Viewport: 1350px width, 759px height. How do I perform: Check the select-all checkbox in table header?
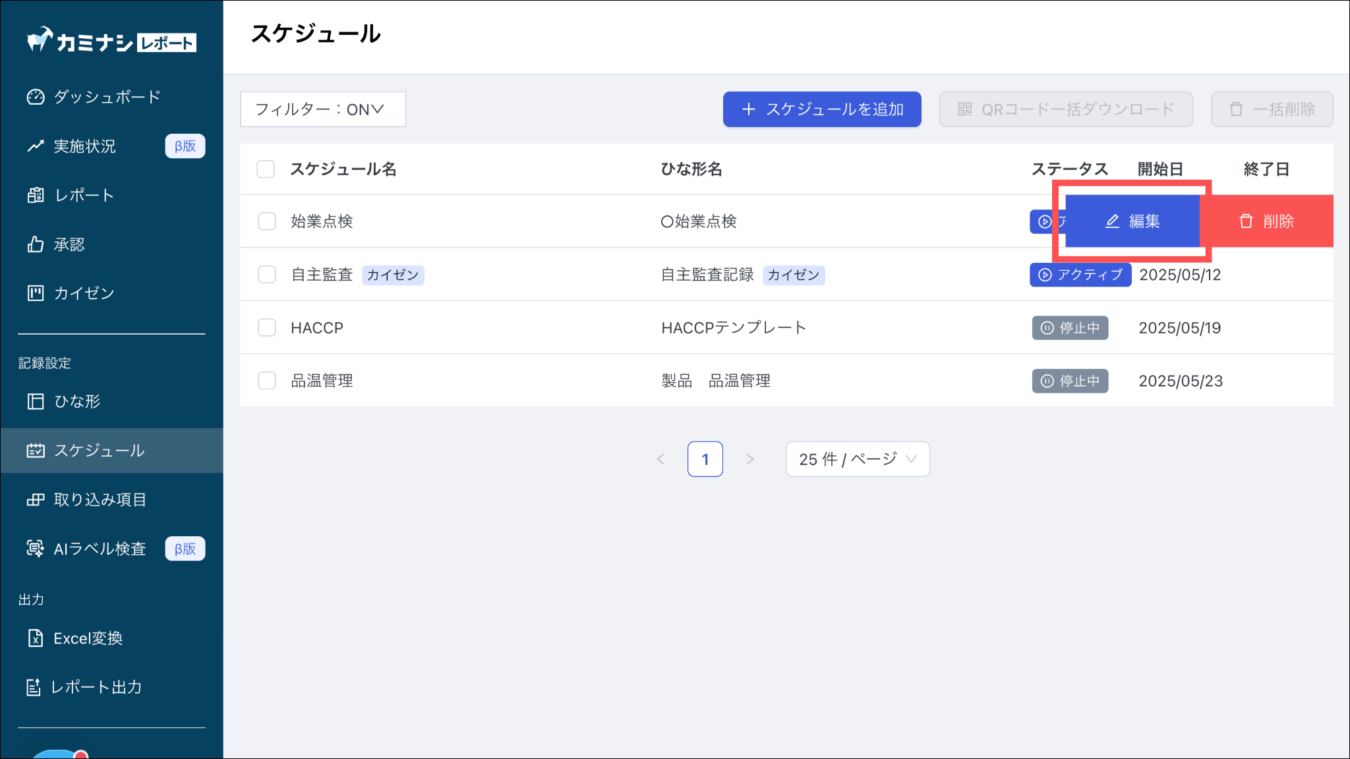(x=266, y=169)
